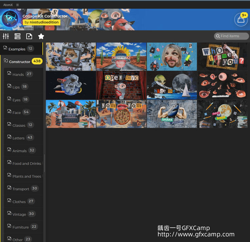Open the Animals category
The height and width of the screenshot is (242, 250).
(23, 150)
